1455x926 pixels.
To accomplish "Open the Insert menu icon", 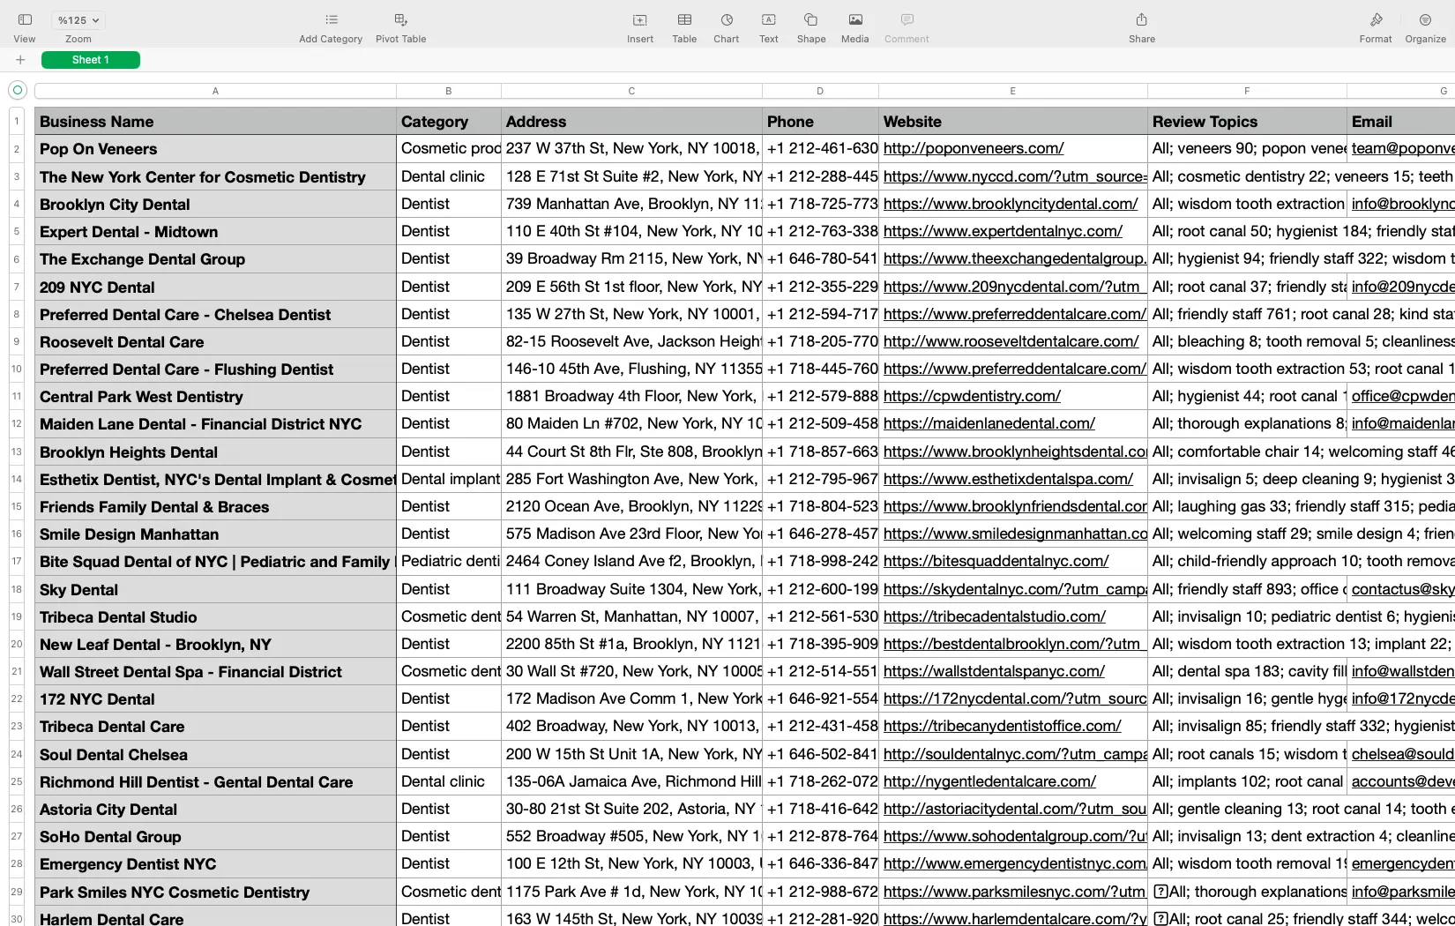I will (x=640, y=20).
